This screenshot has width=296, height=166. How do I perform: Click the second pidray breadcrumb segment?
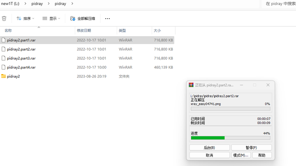tap(60, 4)
